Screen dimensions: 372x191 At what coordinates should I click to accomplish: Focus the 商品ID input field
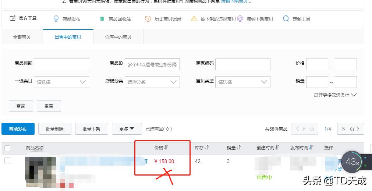152,64
